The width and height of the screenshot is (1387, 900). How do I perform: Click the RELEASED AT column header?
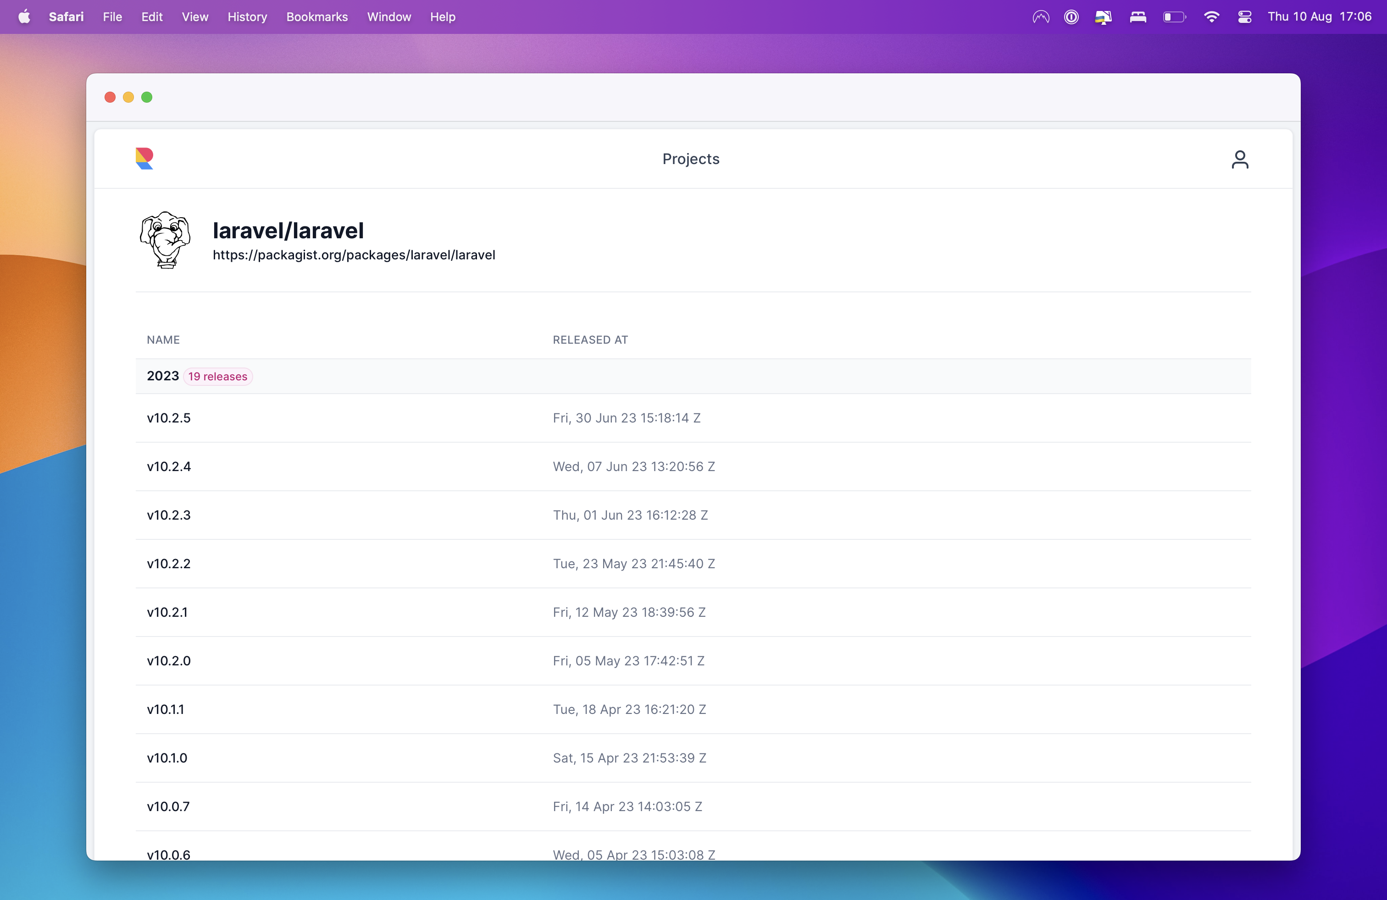pyautogui.click(x=590, y=340)
